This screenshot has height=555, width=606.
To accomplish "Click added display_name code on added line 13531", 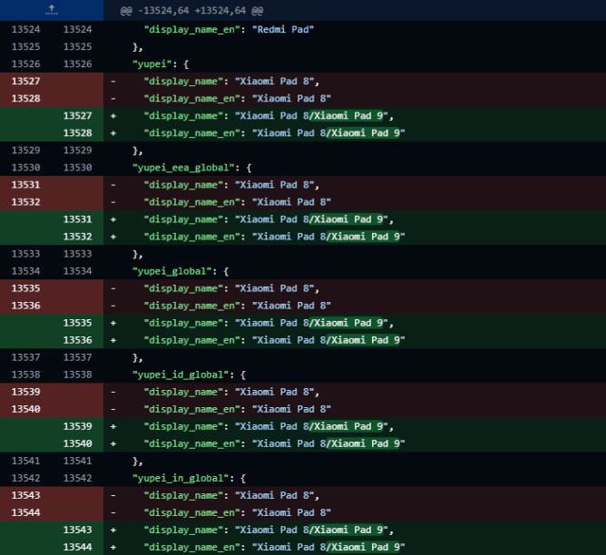I will point(269,219).
